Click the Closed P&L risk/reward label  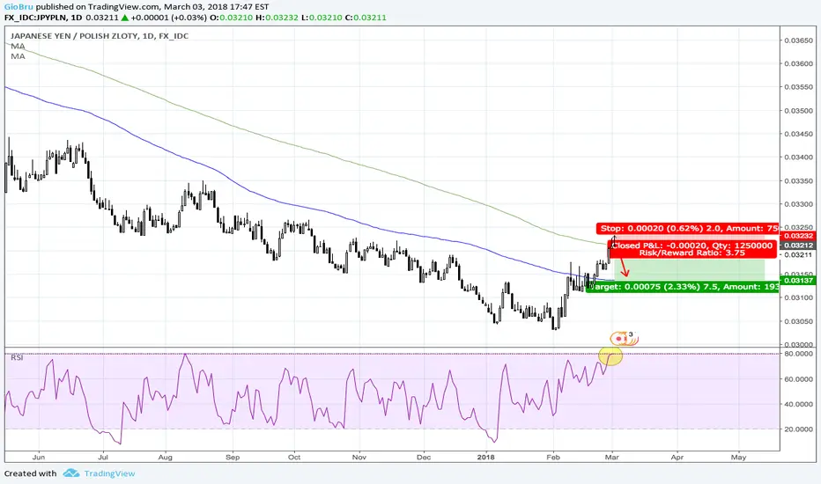pos(692,249)
